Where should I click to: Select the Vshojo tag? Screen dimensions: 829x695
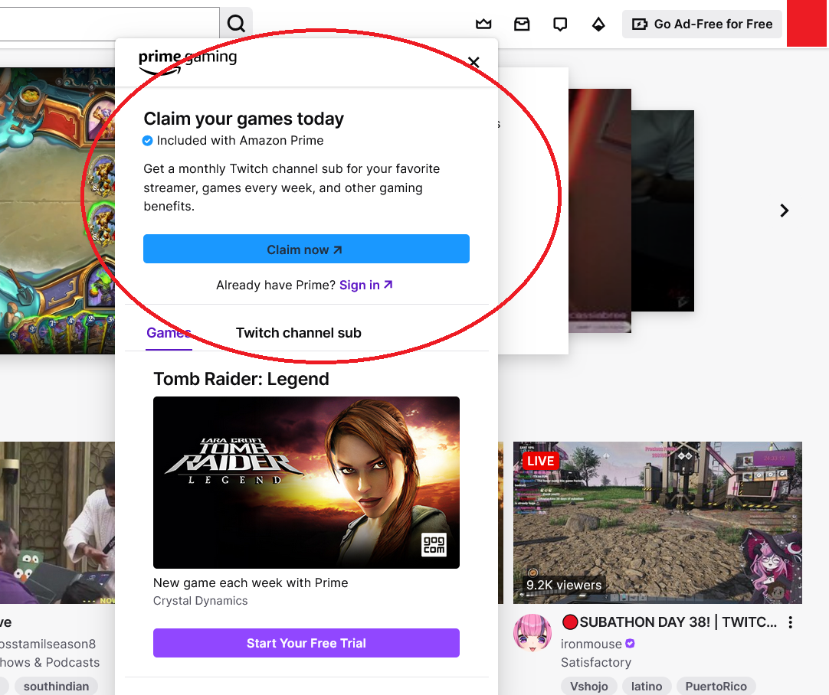point(588,686)
